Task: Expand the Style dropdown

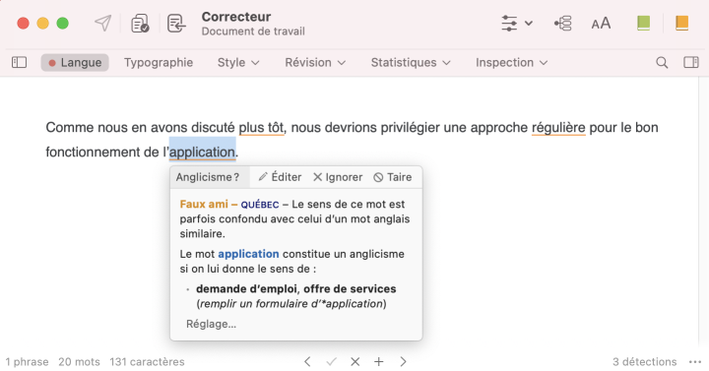Action: 238,62
